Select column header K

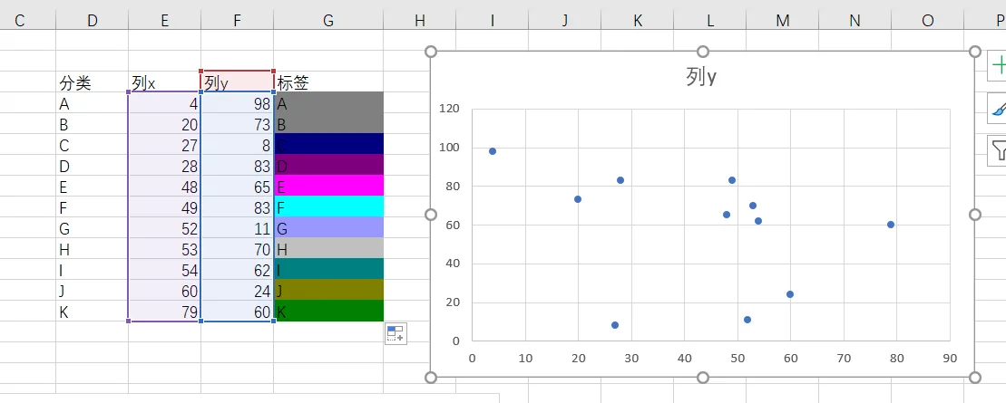[637, 21]
